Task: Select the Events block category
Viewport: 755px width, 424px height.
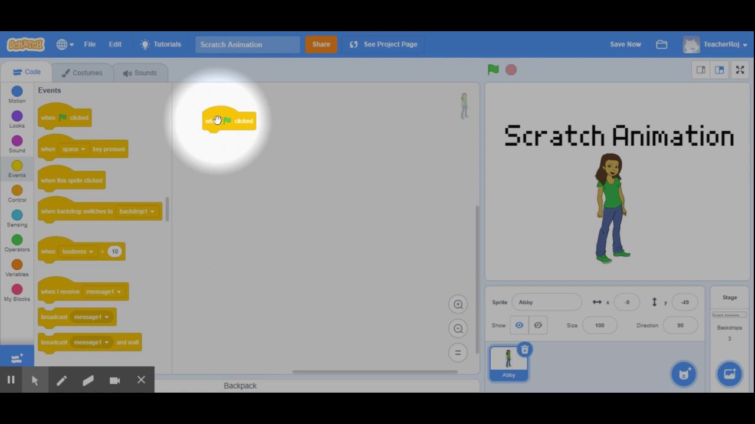Action: pos(17,169)
